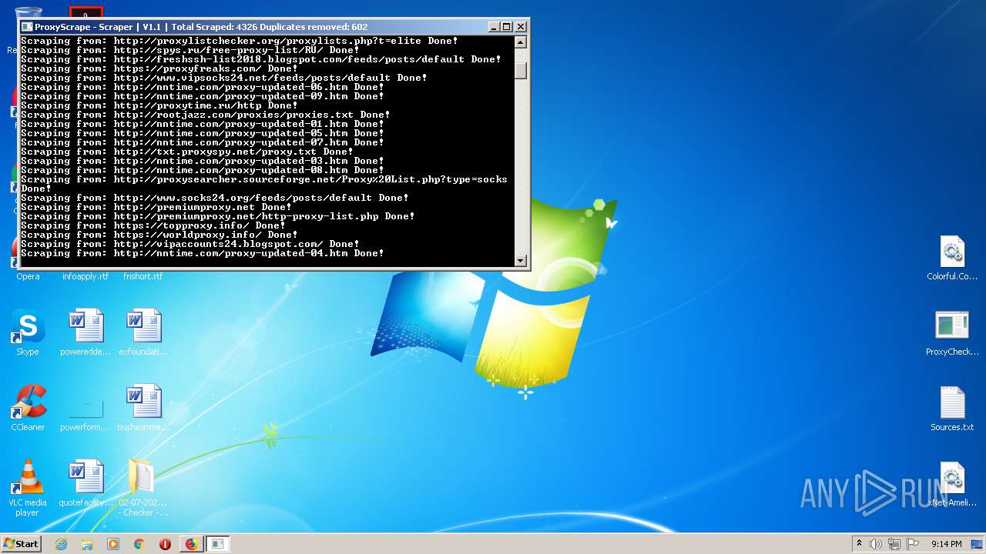
Task: Click the spys.ru free-proxy-list line
Action: click(190, 50)
